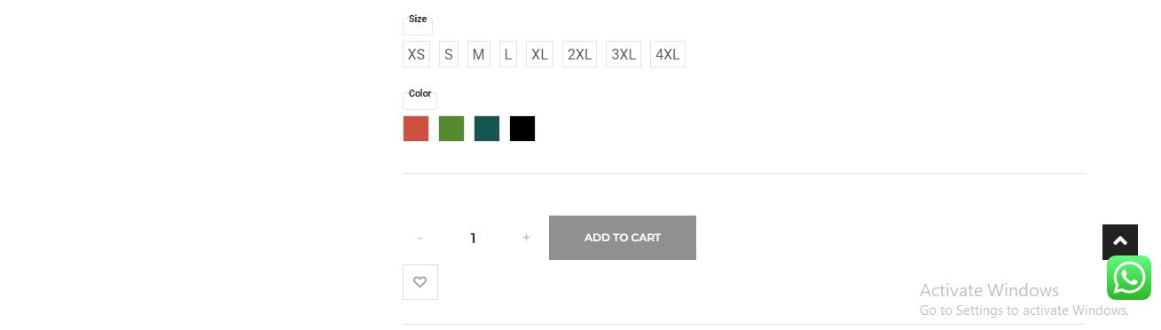
Task: Open WhatsApp chat button
Action: (1128, 278)
